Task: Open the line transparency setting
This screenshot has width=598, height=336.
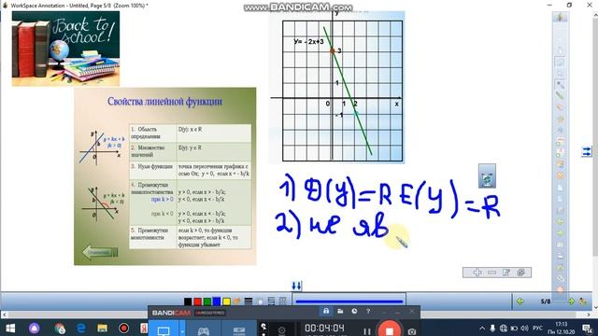Action: (260, 301)
